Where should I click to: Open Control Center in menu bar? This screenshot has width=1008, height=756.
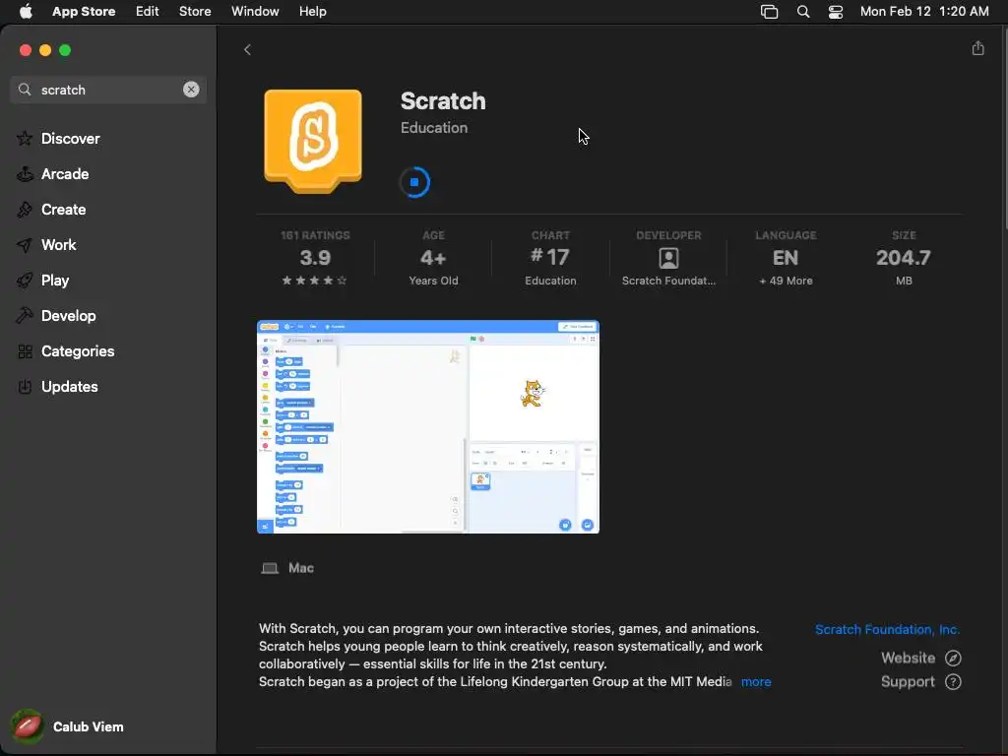(836, 12)
